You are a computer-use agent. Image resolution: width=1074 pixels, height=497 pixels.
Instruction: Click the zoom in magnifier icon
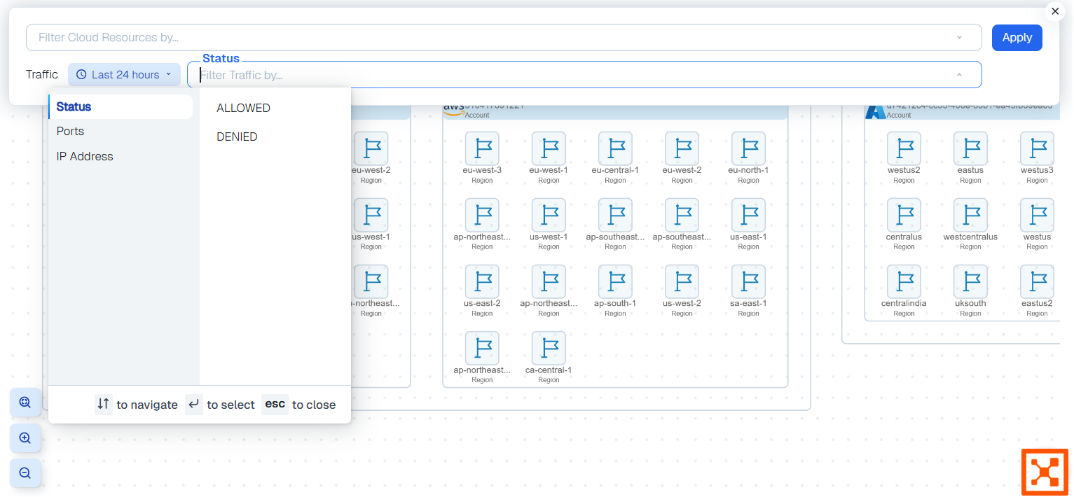point(25,438)
